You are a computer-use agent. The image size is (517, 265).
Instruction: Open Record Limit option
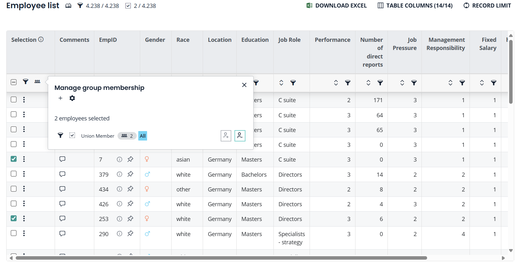click(487, 6)
